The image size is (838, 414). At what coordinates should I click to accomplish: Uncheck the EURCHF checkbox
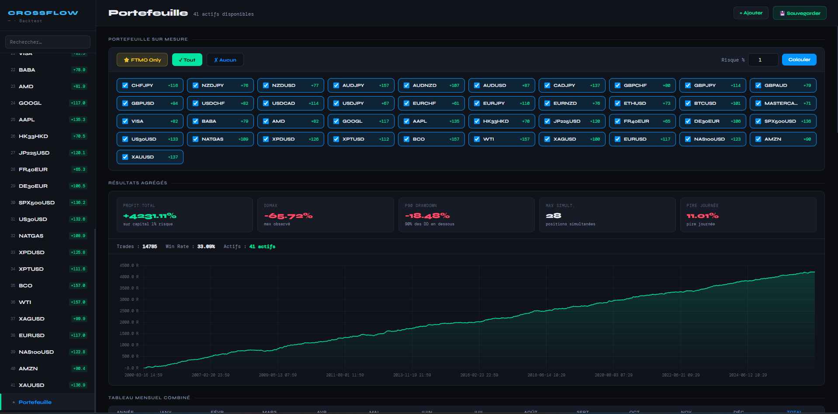[407, 103]
